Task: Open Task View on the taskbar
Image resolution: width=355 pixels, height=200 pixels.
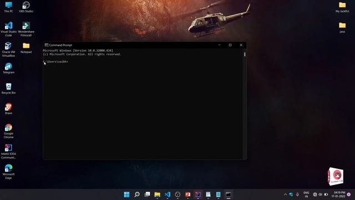Action: click(x=147, y=194)
